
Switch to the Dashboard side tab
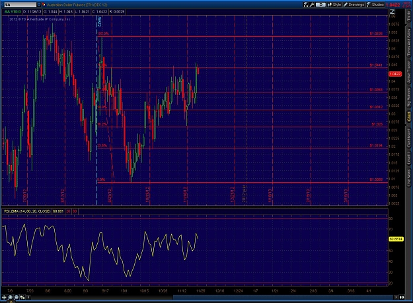coord(409,137)
